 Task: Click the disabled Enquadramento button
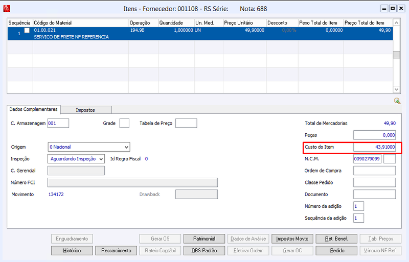click(72, 239)
